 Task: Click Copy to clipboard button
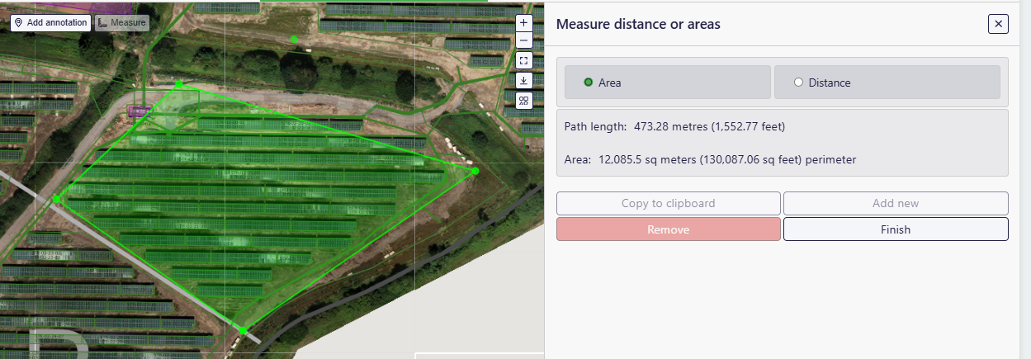pos(668,203)
